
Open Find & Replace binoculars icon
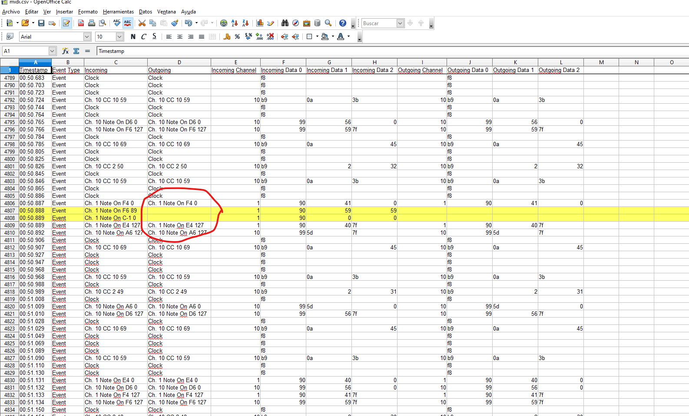pos(285,23)
